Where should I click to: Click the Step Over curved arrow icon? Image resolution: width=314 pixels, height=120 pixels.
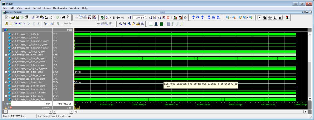[198, 17]
